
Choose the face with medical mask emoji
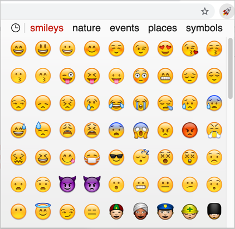(x=92, y=157)
